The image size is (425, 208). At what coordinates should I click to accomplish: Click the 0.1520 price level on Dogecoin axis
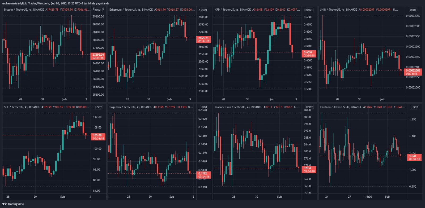pyautogui.click(x=203, y=119)
